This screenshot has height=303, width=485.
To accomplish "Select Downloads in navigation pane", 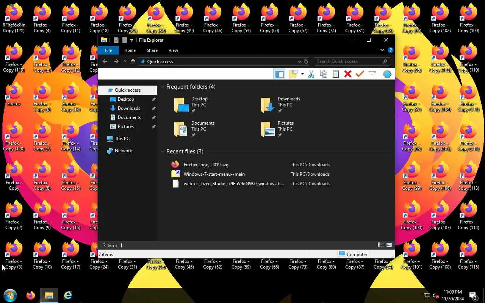I will click(x=127, y=108).
